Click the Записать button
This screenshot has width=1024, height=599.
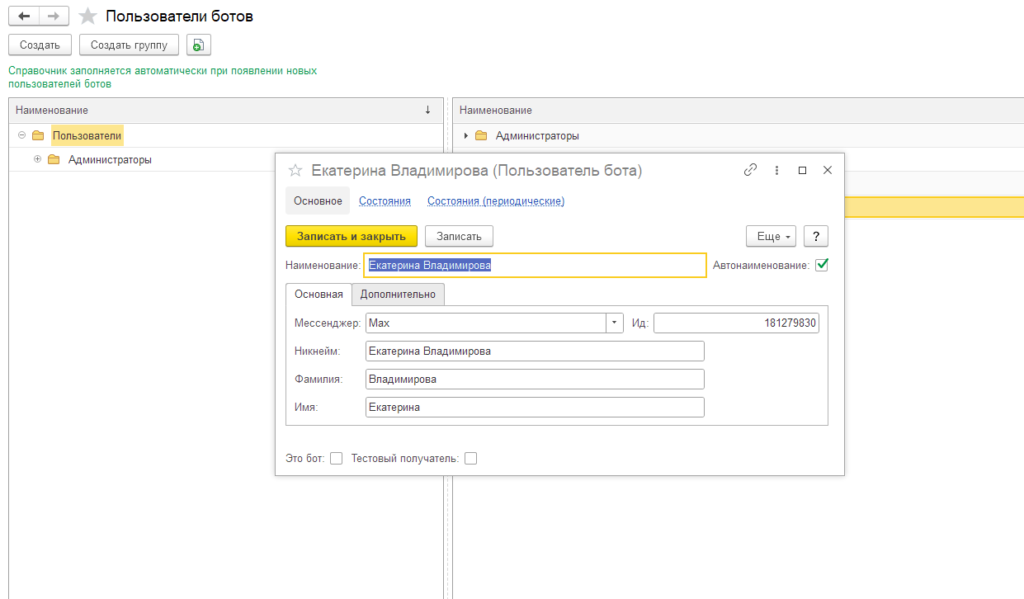459,236
